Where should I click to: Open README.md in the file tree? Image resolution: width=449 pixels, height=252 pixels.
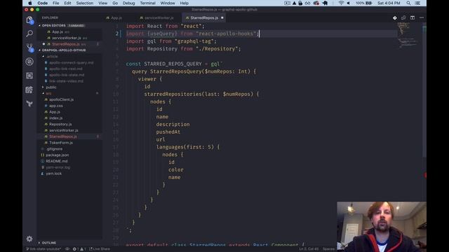click(x=57, y=161)
